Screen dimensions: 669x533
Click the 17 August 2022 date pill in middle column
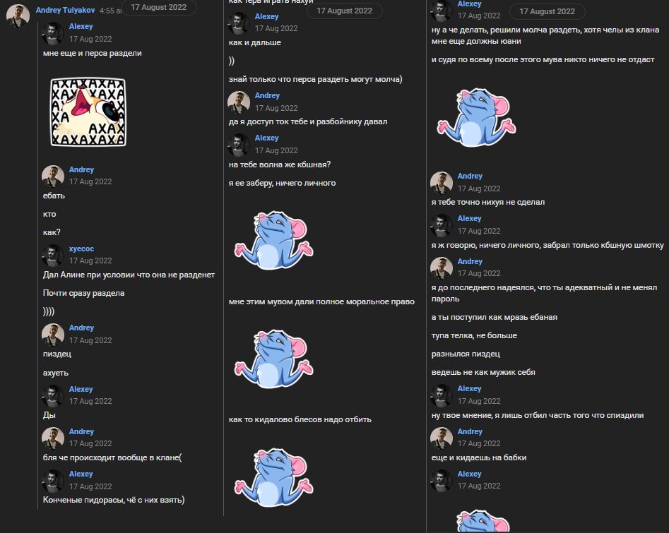tap(344, 11)
